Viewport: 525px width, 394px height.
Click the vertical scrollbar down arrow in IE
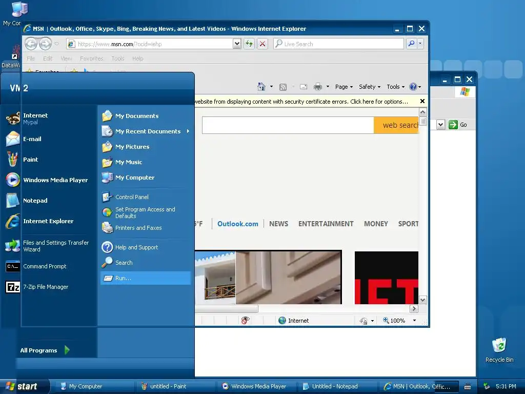coord(423,300)
